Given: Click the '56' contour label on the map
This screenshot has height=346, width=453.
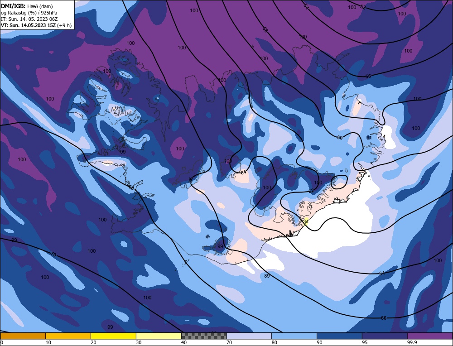Looking at the screenshot, I should pos(368,76).
